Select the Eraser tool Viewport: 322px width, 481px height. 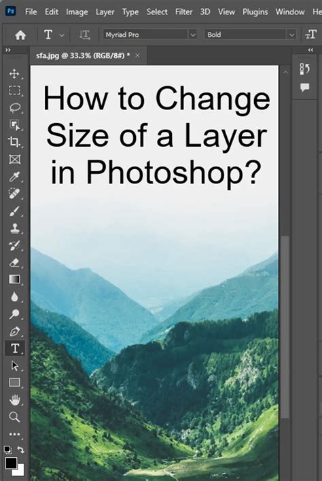coord(14,263)
